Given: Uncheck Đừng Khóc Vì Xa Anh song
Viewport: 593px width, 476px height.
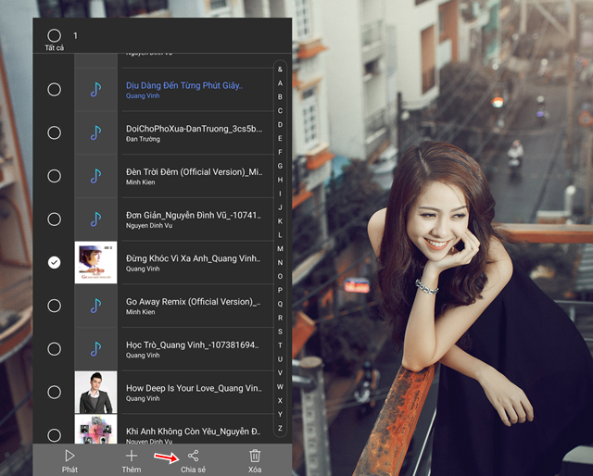Looking at the screenshot, I should point(54,262).
